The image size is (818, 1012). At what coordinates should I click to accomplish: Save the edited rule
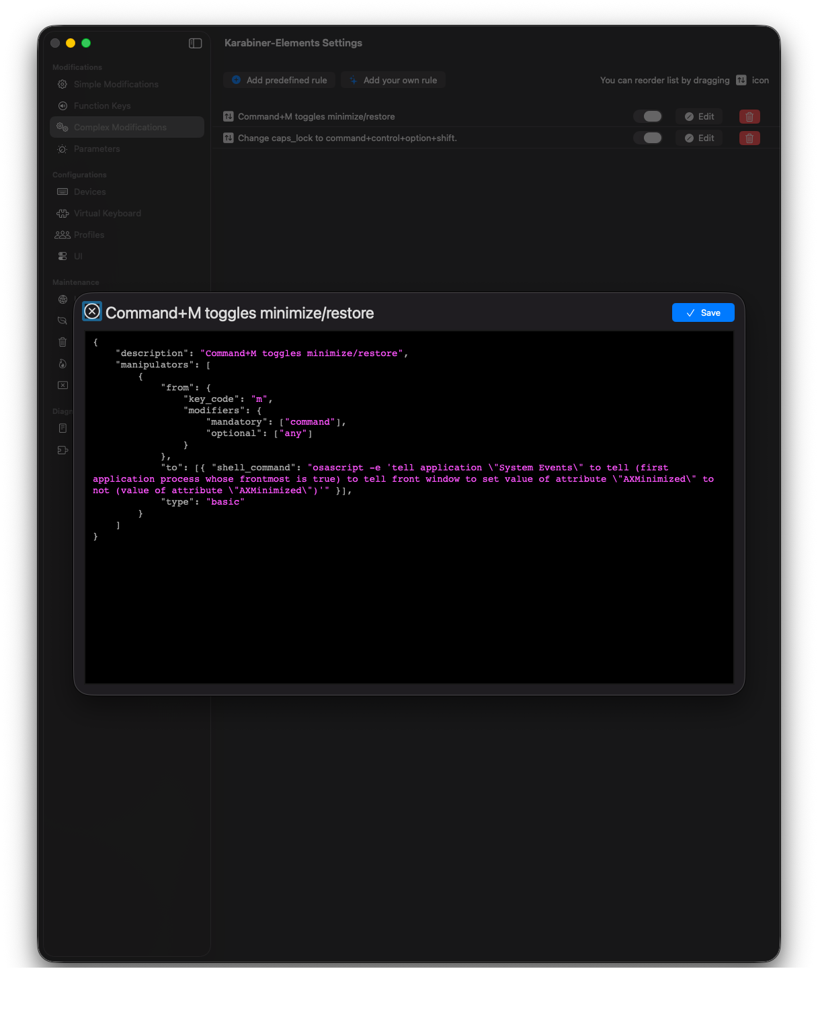[x=703, y=312]
